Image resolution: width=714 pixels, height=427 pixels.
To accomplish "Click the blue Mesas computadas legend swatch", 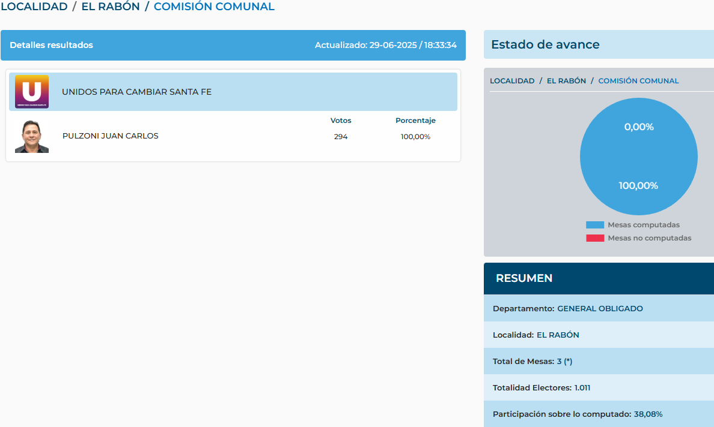I will 594,225.
